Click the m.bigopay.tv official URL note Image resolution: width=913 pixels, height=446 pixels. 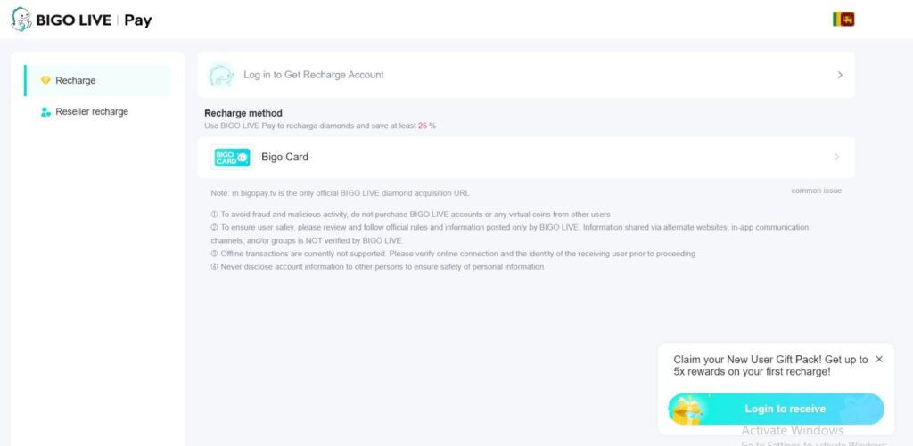tap(340, 193)
